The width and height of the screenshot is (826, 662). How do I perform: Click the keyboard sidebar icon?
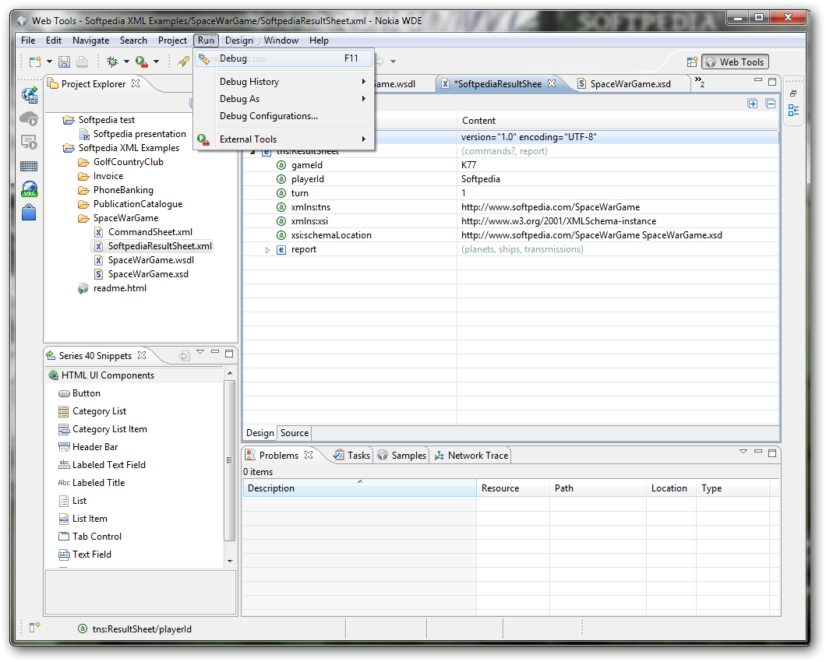[29, 167]
